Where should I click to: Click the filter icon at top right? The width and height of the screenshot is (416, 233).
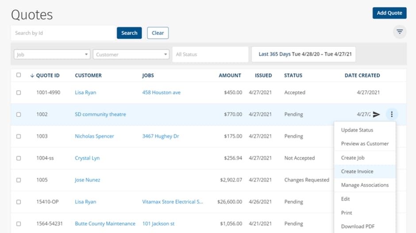click(400, 32)
